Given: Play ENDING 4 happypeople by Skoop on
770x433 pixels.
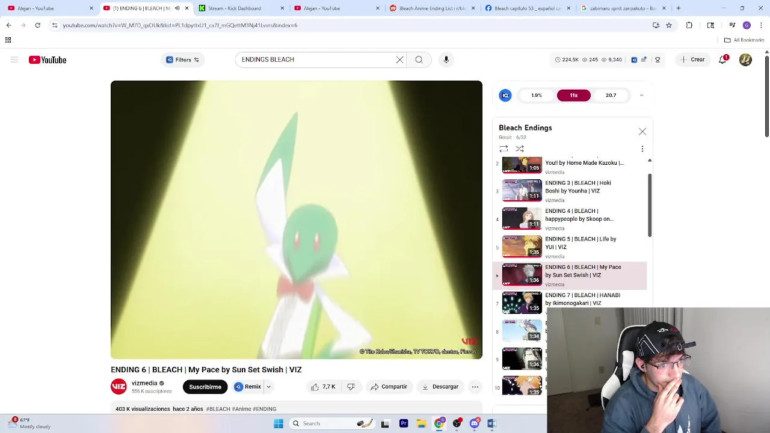Looking at the screenshot, I should coord(570,219).
